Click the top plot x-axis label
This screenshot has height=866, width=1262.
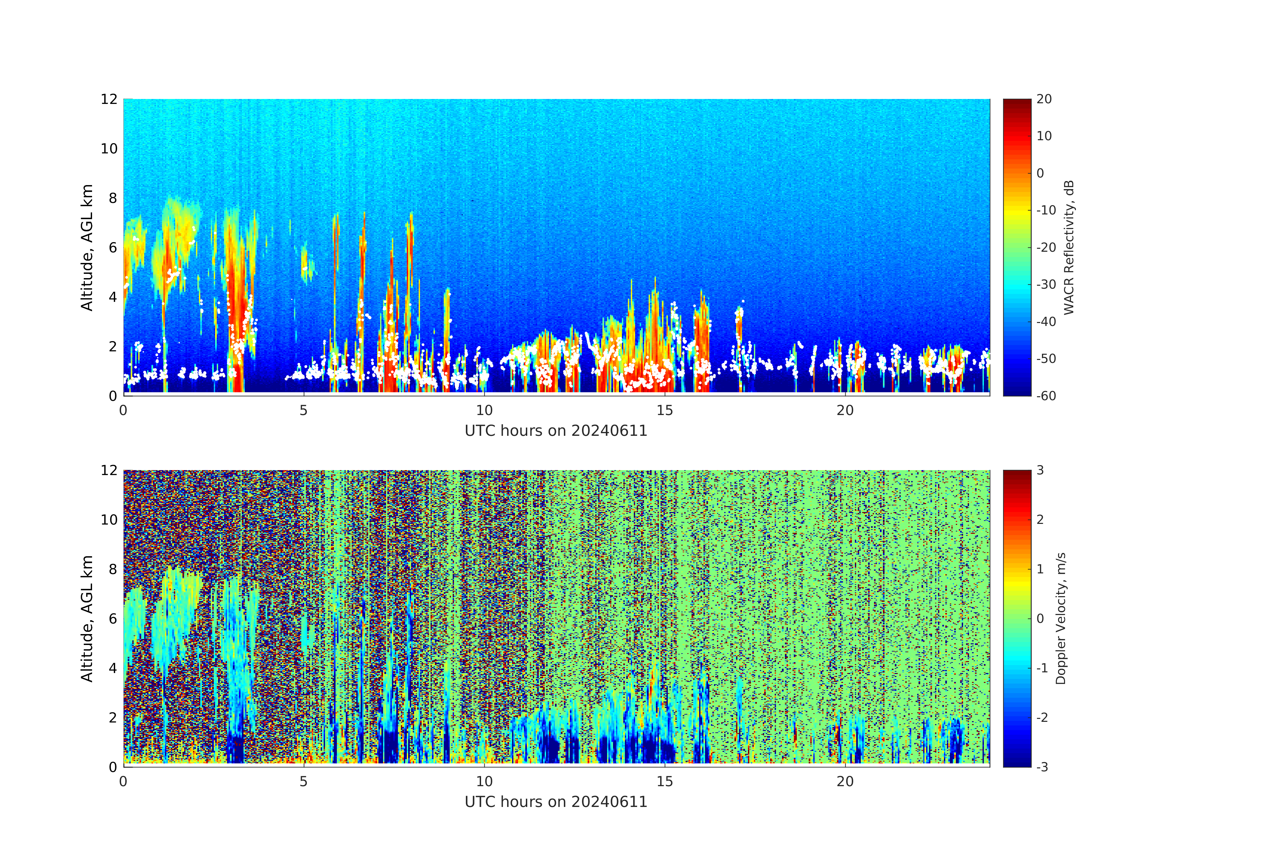tap(556, 431)
